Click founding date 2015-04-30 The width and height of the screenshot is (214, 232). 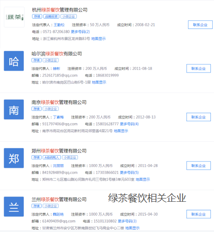click(x=148, y=214)
